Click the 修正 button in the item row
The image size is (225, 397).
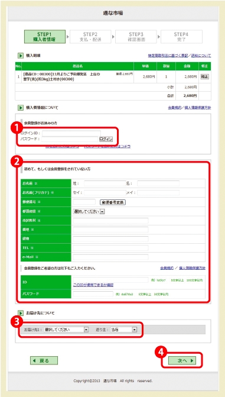point(204,76)
